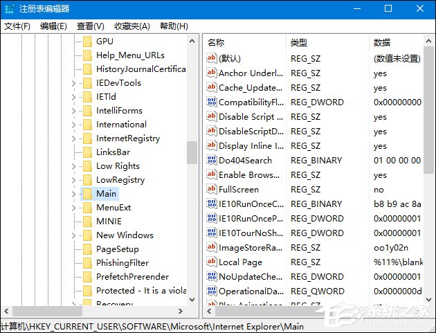
Task: Expand the IEDevTools tree node
Action: coord(74,83)
